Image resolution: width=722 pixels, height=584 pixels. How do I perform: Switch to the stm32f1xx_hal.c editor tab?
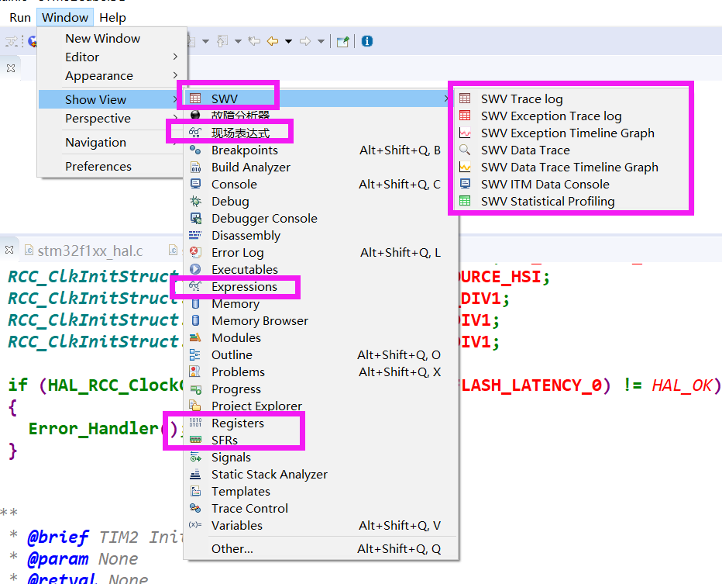coord(90,251)
